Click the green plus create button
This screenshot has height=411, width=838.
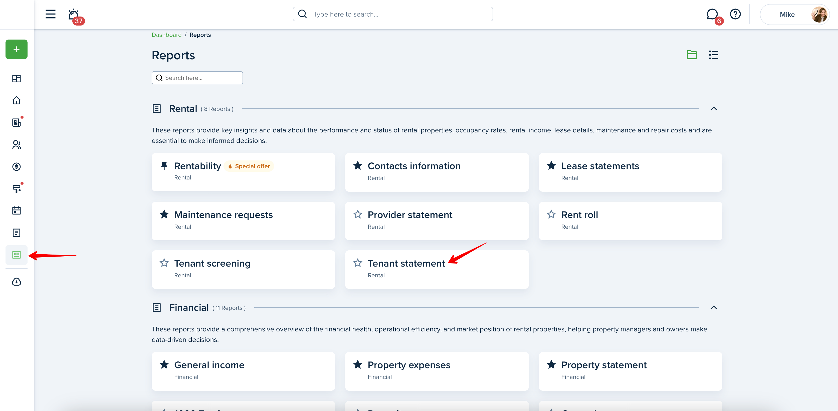[17, 49]
